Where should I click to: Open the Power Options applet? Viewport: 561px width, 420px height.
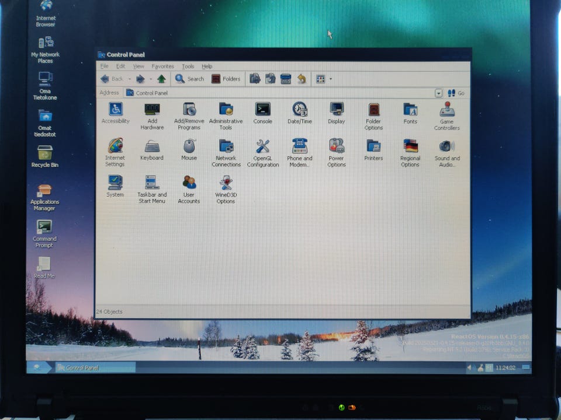pyautogui.click(x=337, y=146)
